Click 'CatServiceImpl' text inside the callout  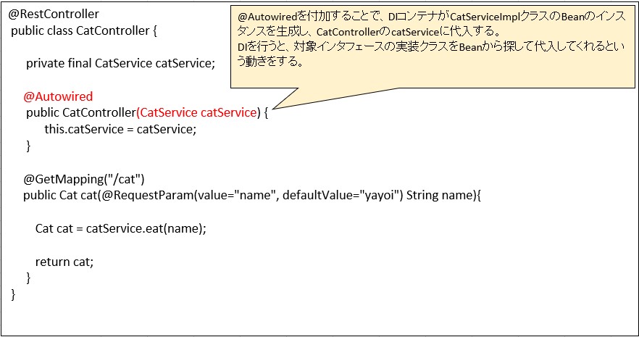click(484, 17)
